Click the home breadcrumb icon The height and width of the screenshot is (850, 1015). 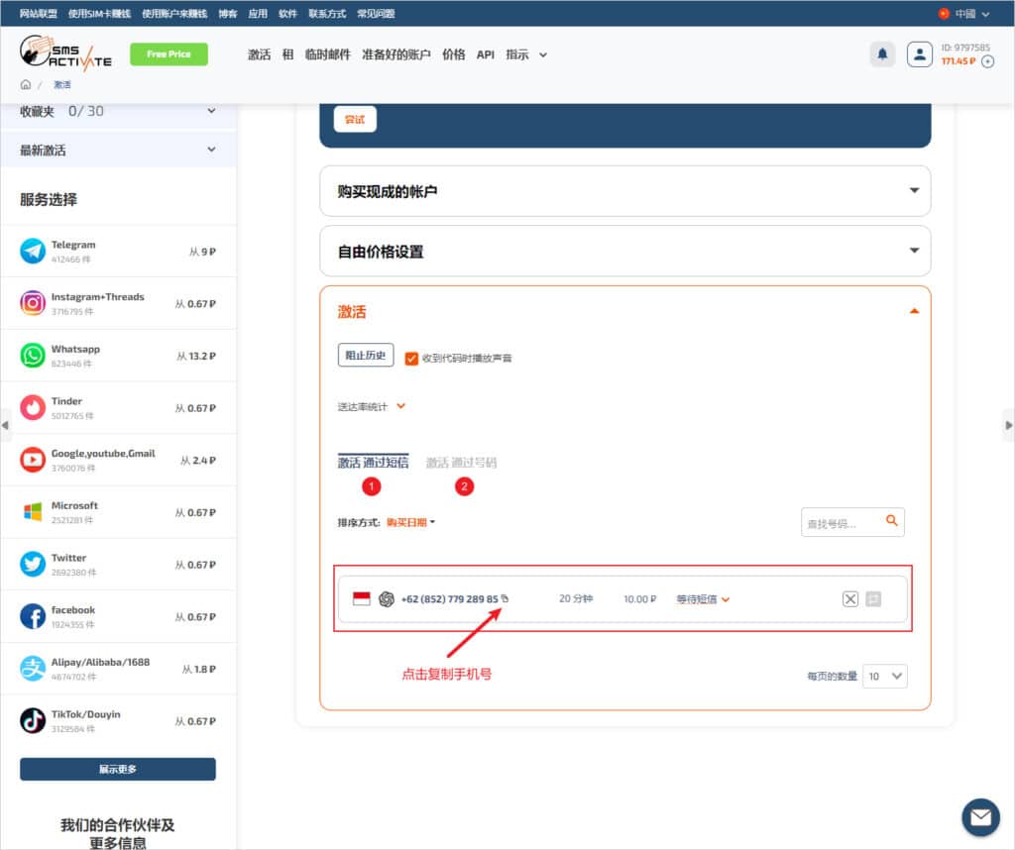tap(26, 85)
